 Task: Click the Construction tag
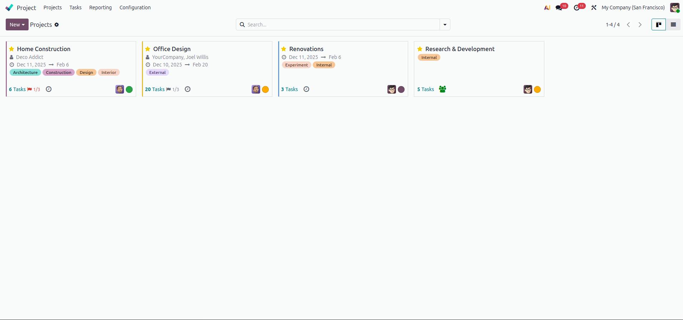click(x=59, y=72)
